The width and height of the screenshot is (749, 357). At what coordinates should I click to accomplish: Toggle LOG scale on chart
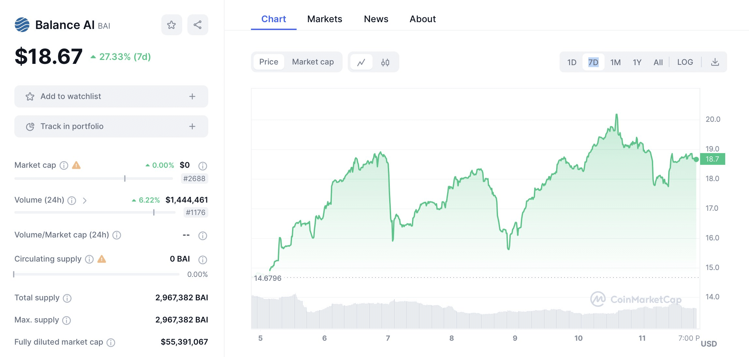(685, 62)
